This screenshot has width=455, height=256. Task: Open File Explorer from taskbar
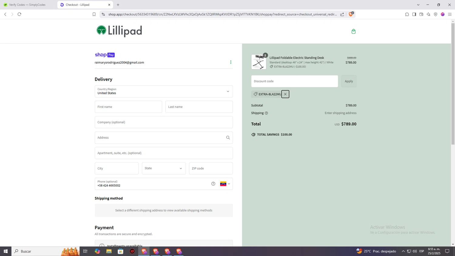point(109,251)
